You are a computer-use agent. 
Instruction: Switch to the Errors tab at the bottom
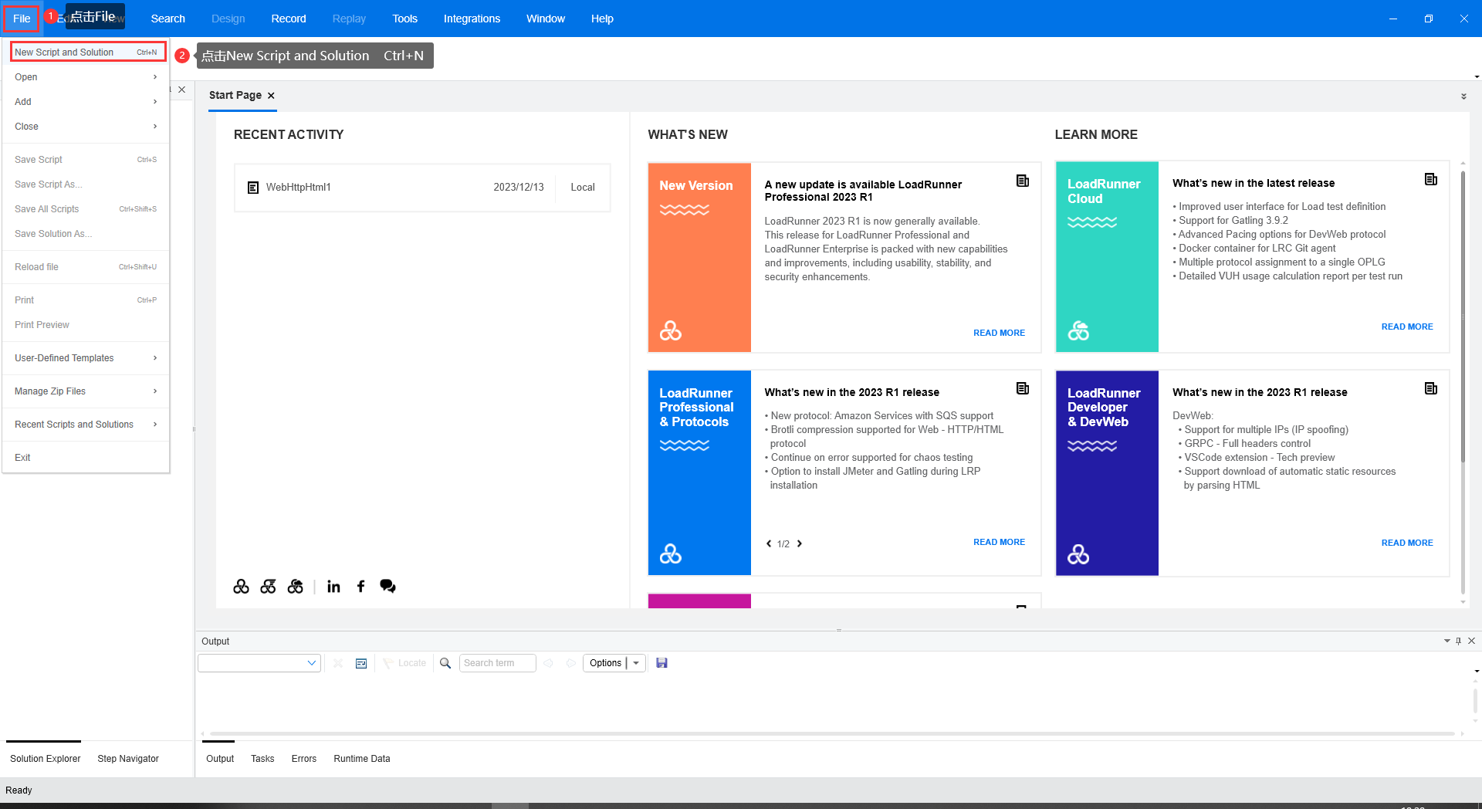(x=304, y=759)
